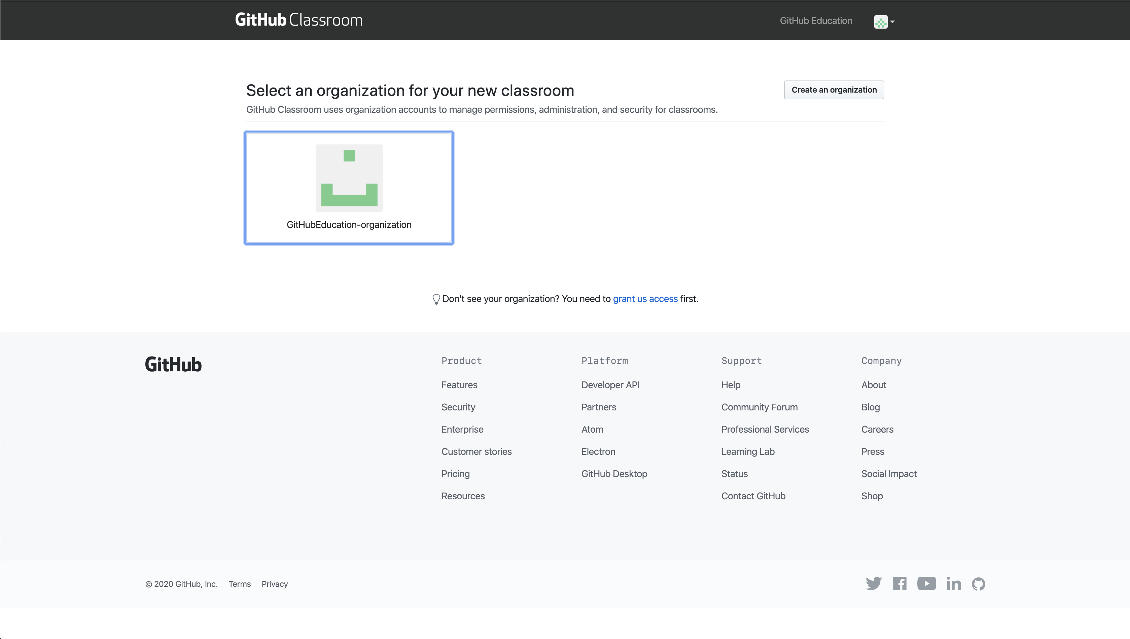Viewport: 1130px width, 639px height.
Task: Open GitHub's Facebook page icon
Action: (x=900, y=584)
